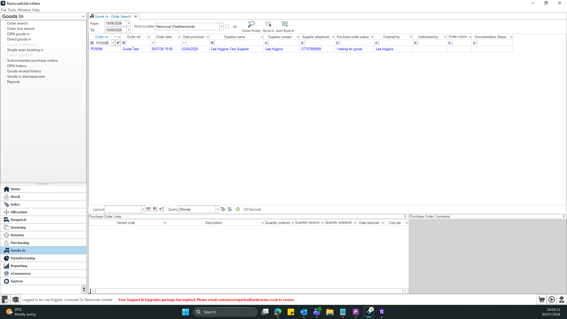Image resolution: width=567 pixels, height=319 pixels.
Task: Open the File menu
Action: click(4, 10)
